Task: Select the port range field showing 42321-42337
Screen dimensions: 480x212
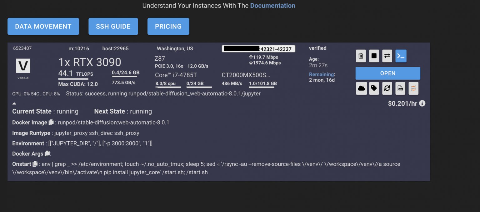Action: coord(258,48)
